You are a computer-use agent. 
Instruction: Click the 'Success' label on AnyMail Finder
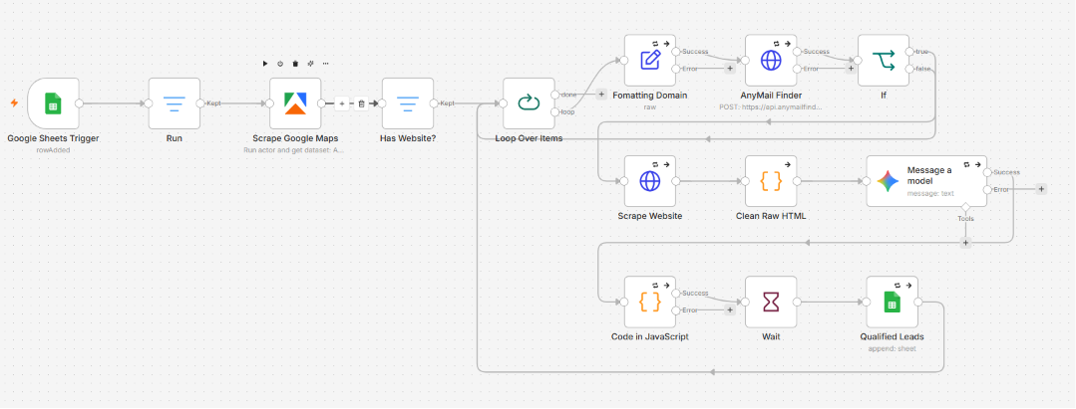817,52
